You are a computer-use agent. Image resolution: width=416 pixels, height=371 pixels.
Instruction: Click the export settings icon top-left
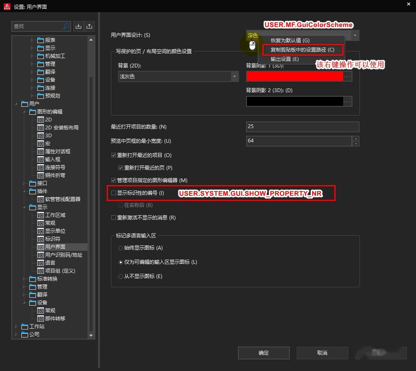point(90,26)
